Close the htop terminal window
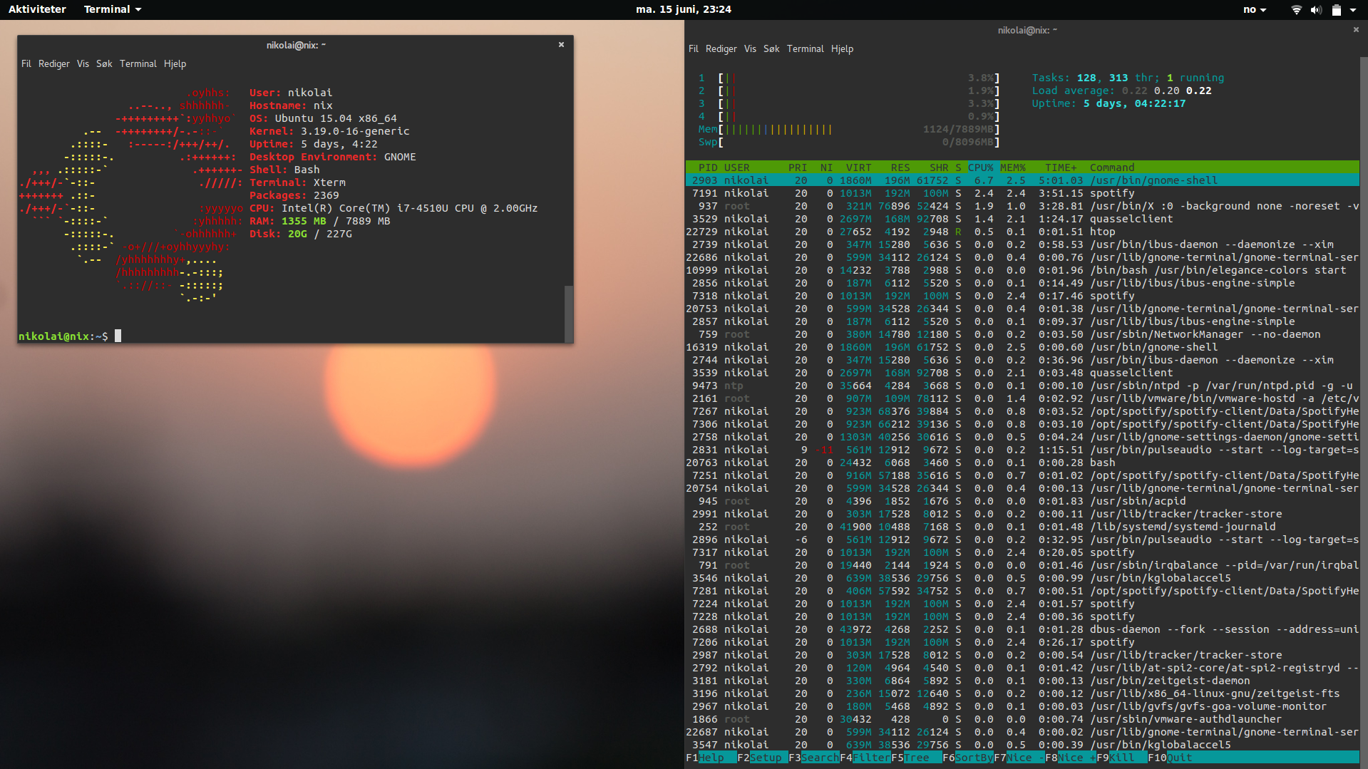Viewport: 1368px width, 769px height. 1356,30
